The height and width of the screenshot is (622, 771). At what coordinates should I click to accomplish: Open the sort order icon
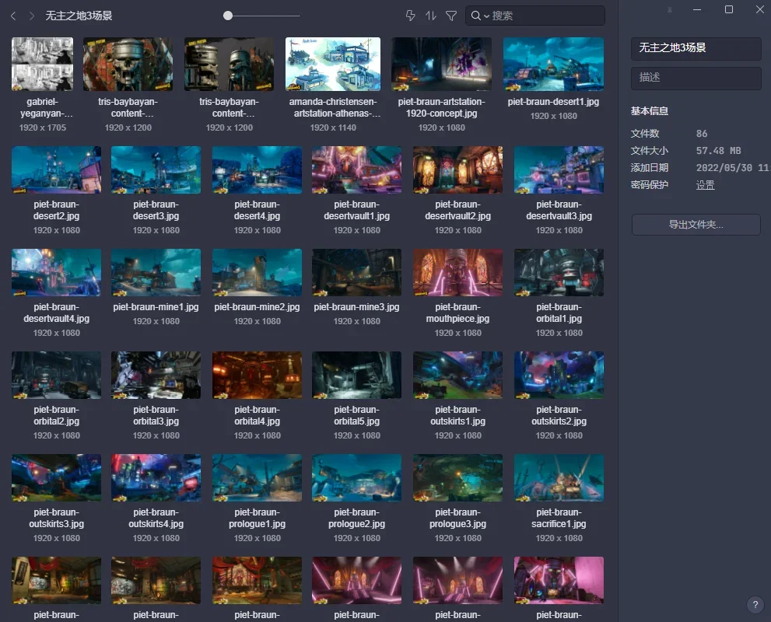(x=431, y=16)
